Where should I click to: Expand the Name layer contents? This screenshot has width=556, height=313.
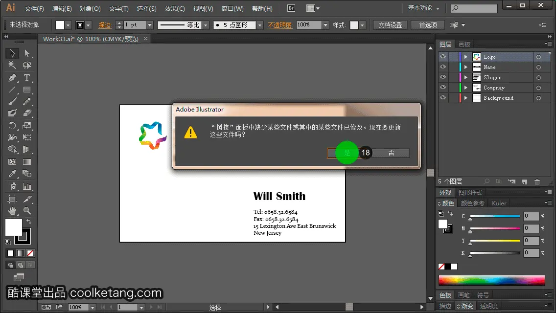coord(466,67)
